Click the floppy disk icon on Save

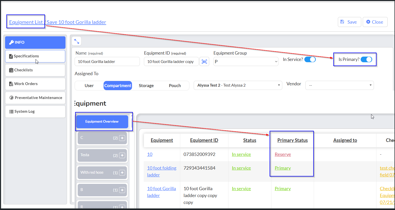342,22
